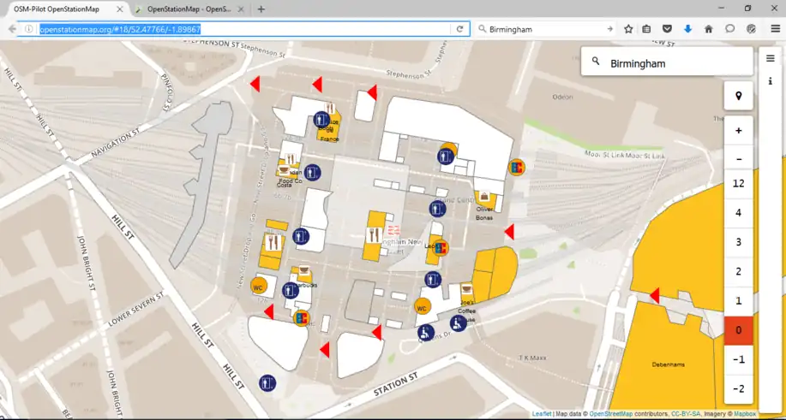Reload the page with the refresh button
This screenshot has width=786, height=420.
(460, 28)
